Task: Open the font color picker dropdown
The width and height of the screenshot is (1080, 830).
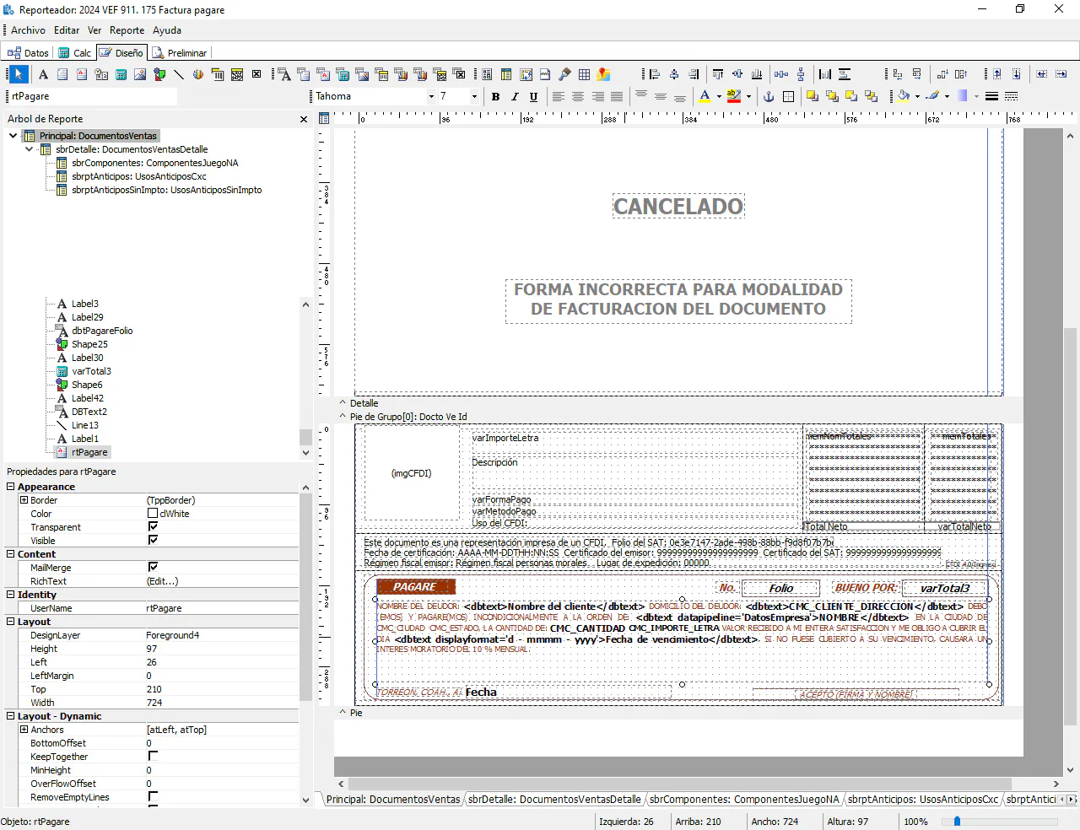Action: (719, 97)
